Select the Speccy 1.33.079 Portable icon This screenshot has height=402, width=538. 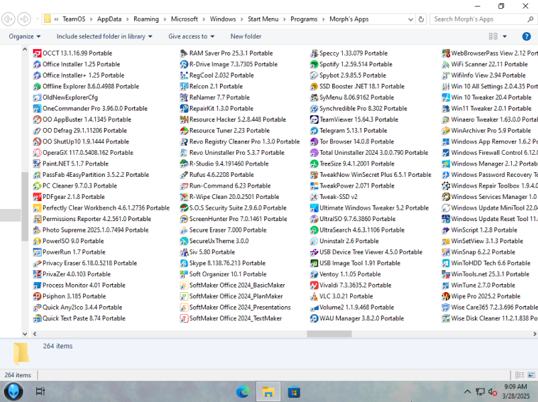314,53
